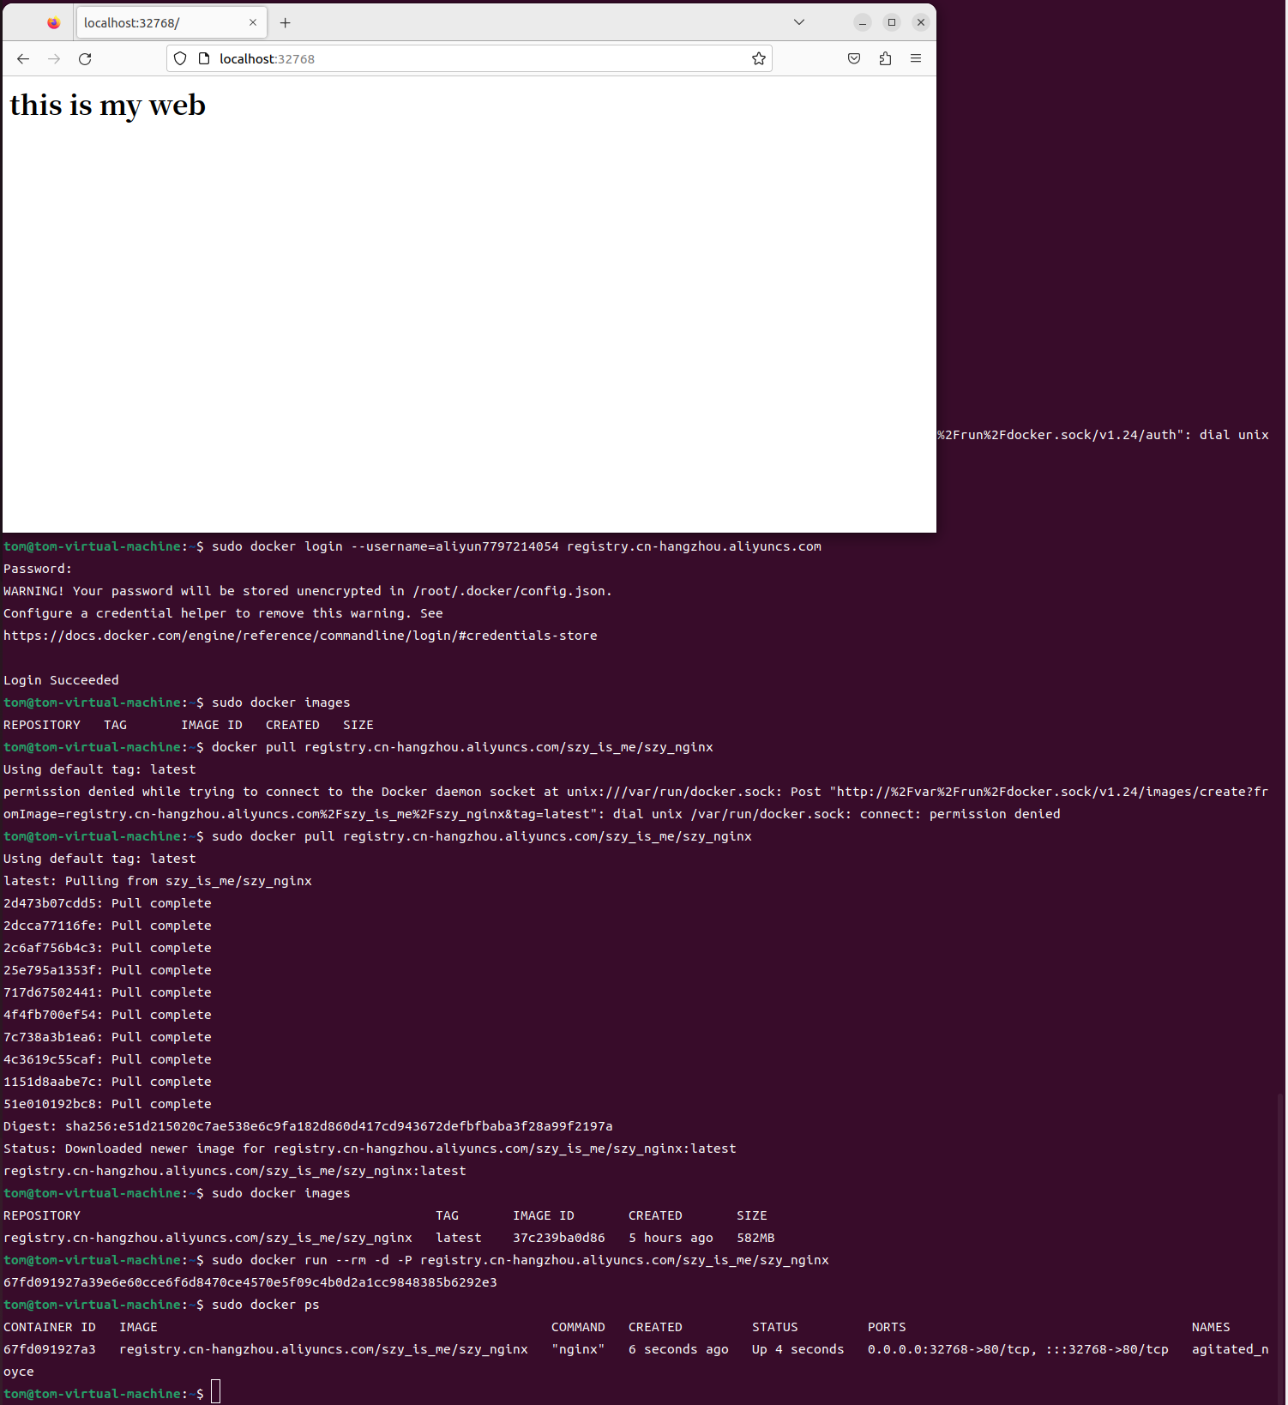Image resolution: width=1288 pixels, height=1405 pixels.
Task: Bookmark this page with the star icon
Action: 759,58
